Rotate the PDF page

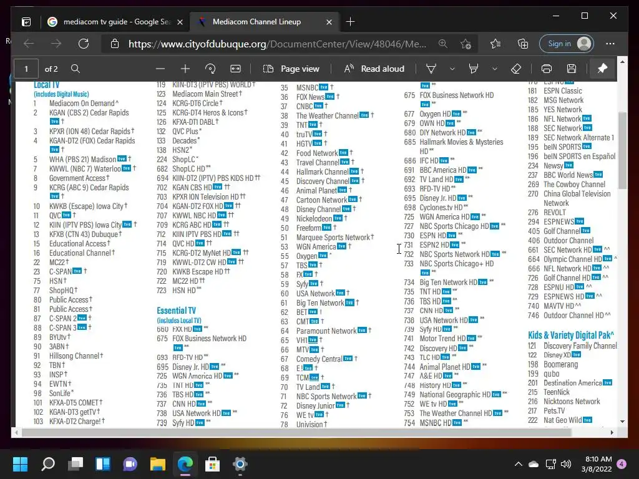(210, 69)
